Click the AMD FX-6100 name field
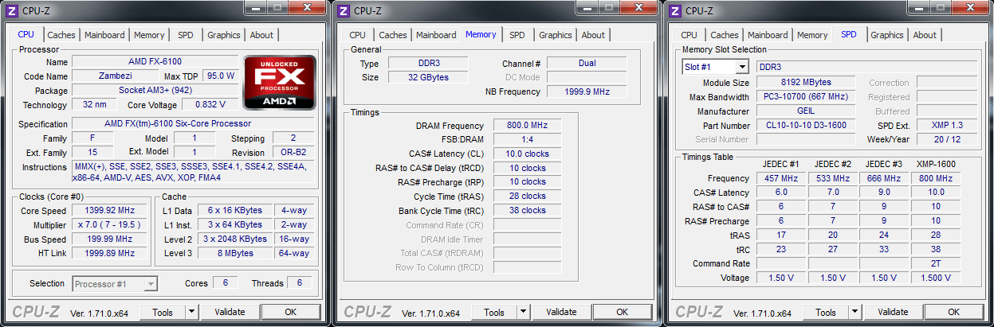 coord(155,62)
